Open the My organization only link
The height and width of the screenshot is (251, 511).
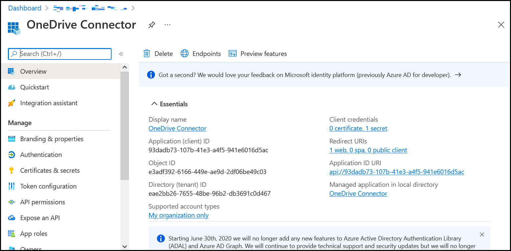pos(179,215)
